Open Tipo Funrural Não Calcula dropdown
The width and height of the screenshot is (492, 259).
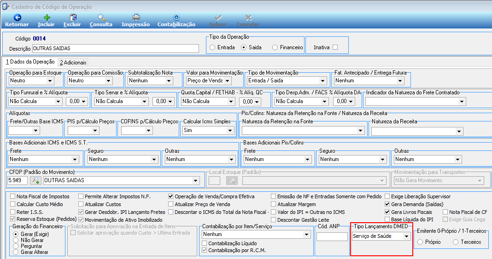coord(58,102)
